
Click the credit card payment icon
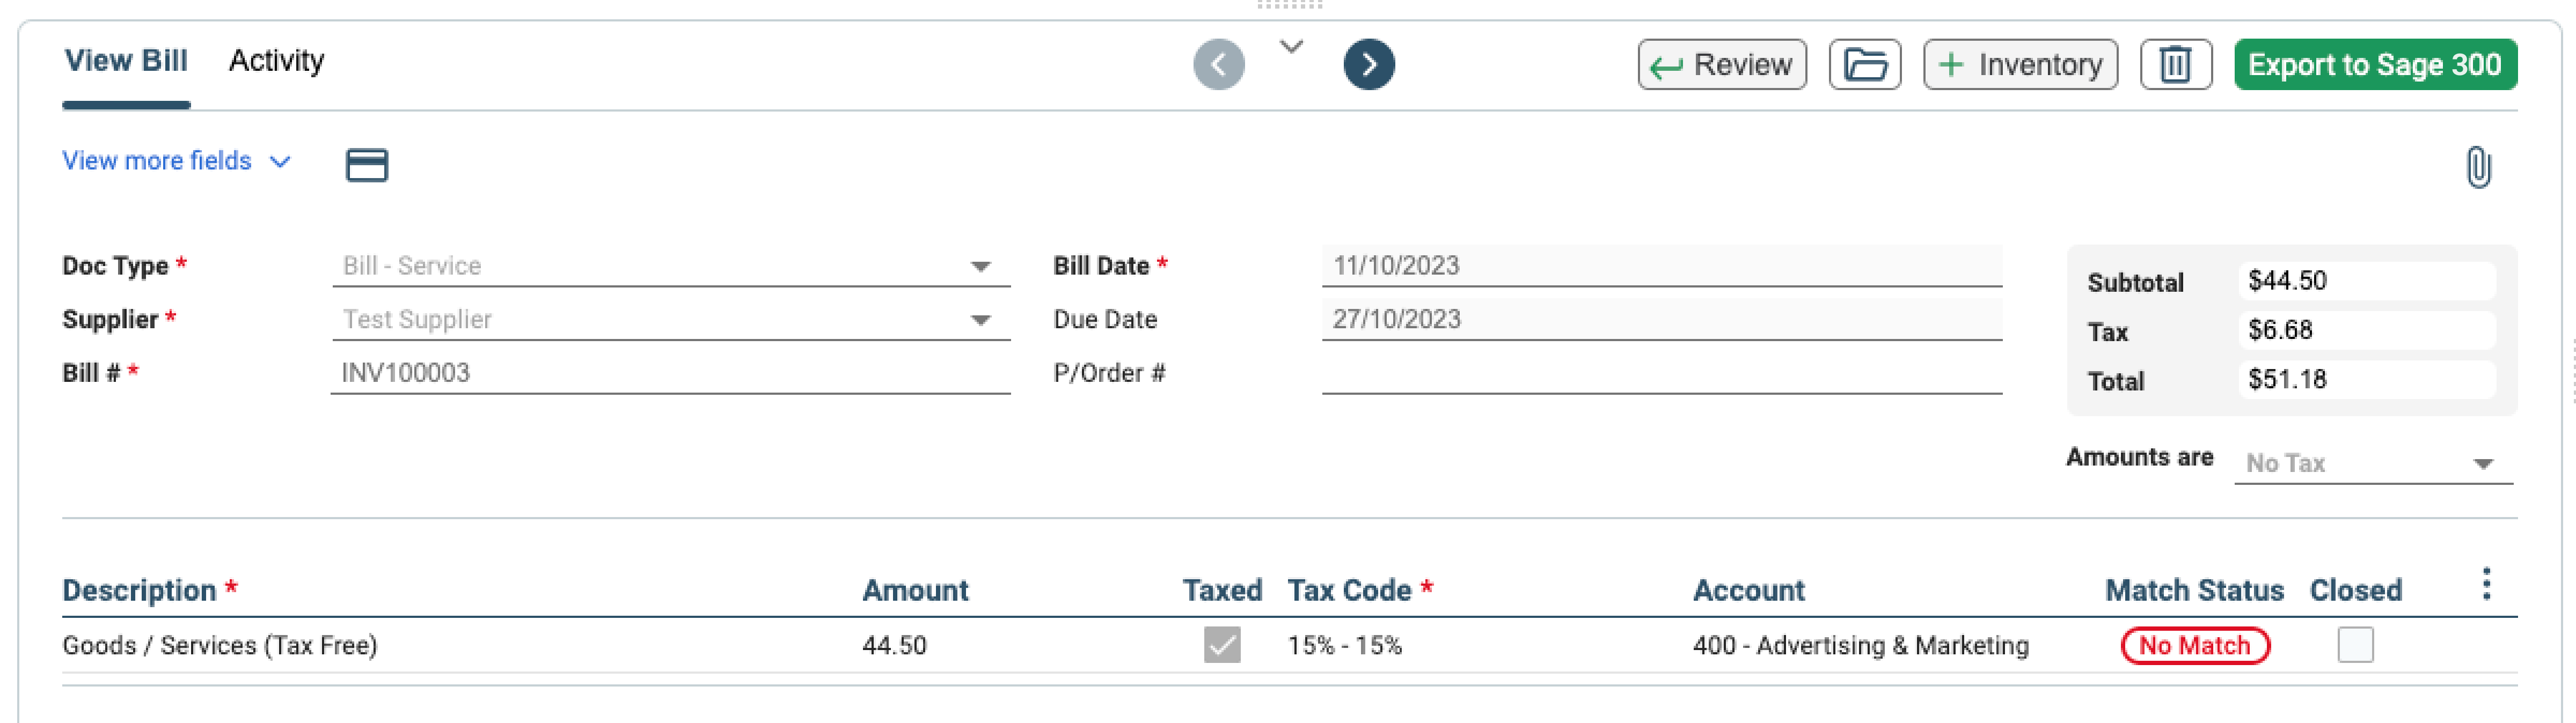point(366,165)
